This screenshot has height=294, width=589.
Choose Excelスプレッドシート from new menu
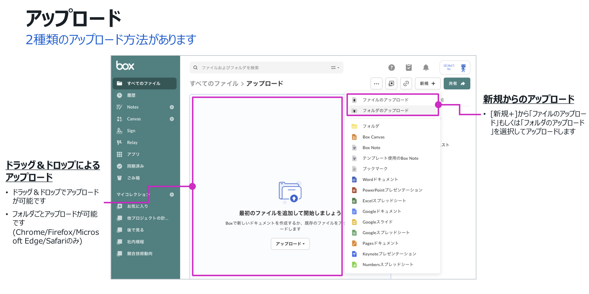tap(384, 201)
